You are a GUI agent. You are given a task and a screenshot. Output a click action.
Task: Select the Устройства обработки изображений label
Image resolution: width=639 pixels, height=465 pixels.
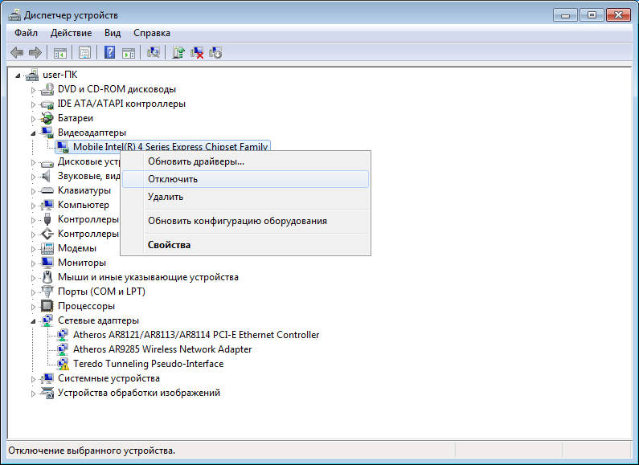click(x=139, y=393)
